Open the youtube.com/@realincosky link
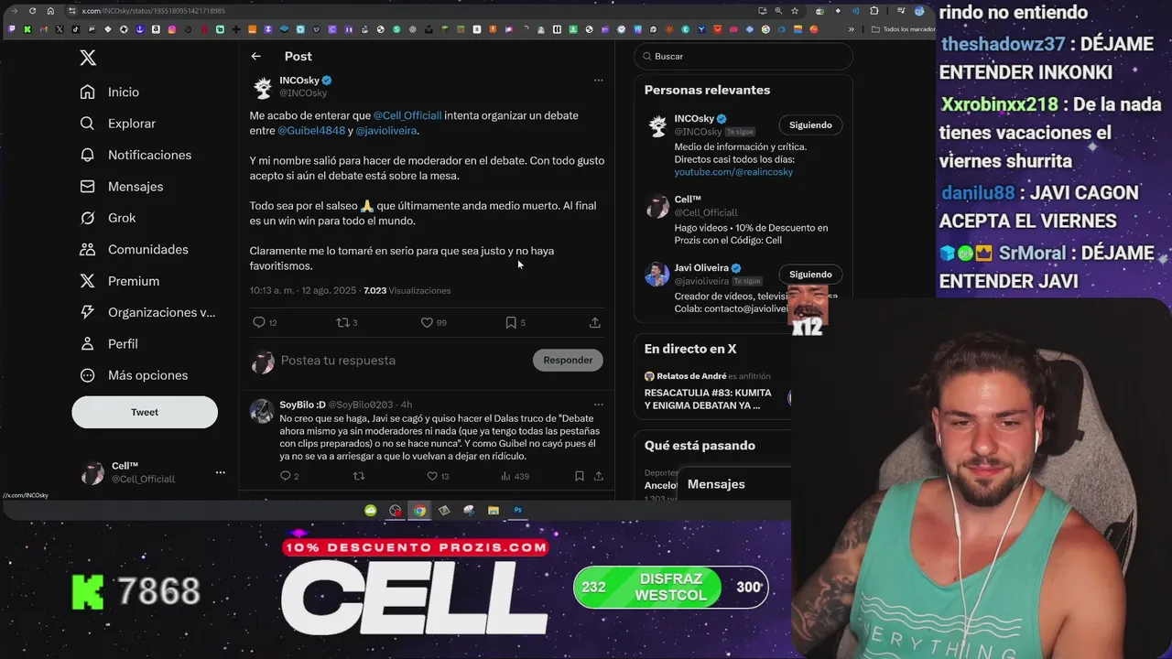The width and height of the screenshot is (1172, 659). pos(733,172)
